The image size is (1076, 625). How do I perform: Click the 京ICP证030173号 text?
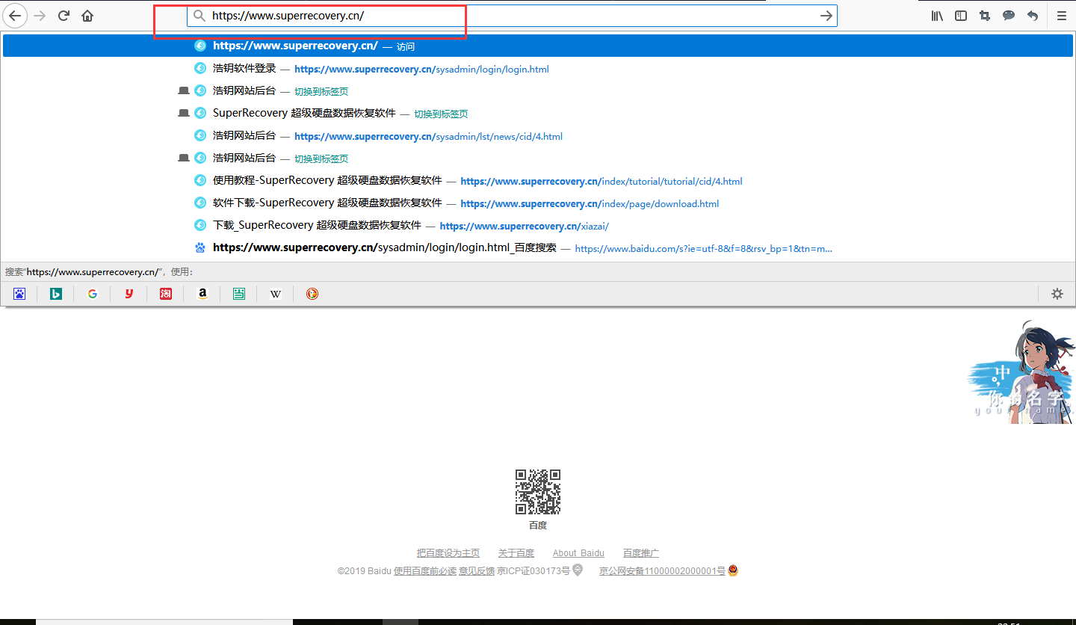534,571
